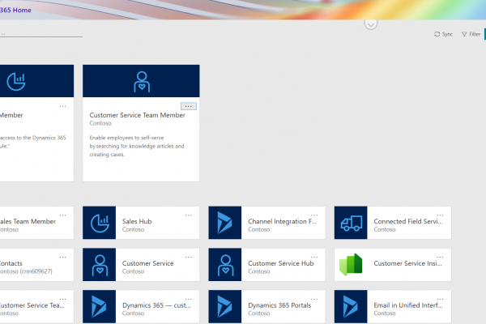Go to Dynamics 365 Home link
The height and width of the screenshot is (324, 486).
pyautogui.click(x=15, y=11)
